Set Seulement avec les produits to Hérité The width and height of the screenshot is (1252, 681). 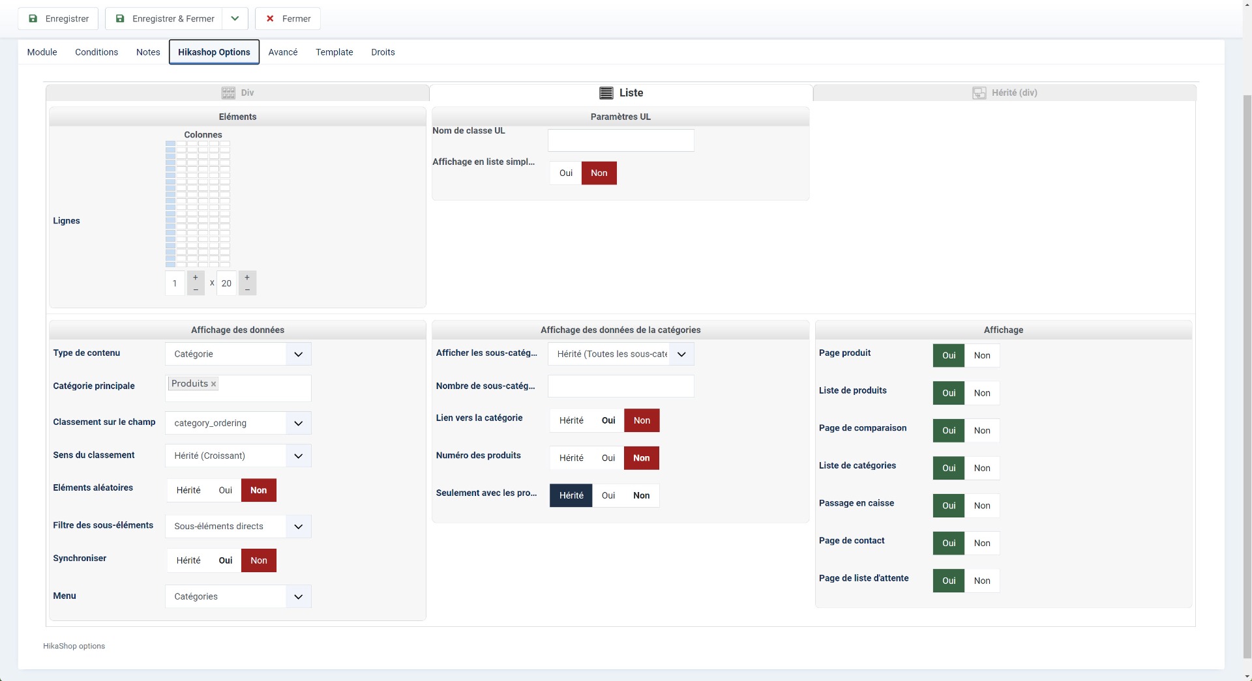[x=571, y=496]
